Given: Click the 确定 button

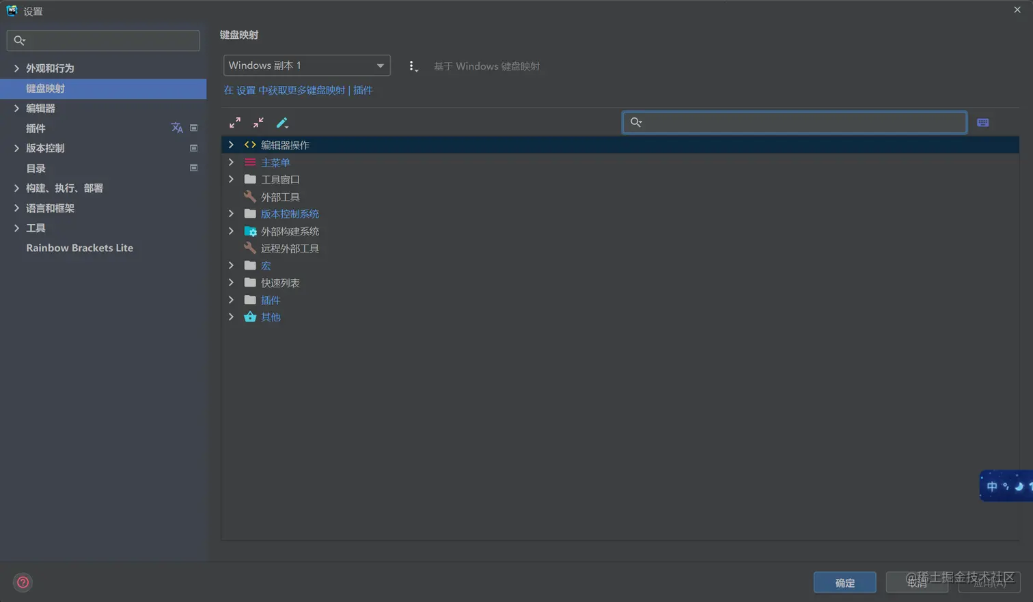Looking at the screenshot, I should pos(845,582).
